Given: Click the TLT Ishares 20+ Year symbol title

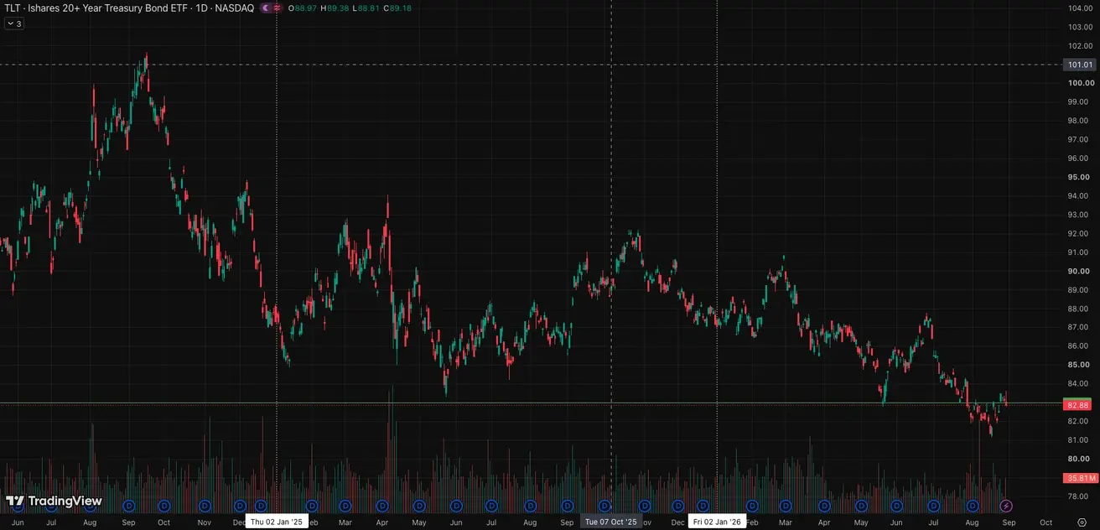Looking at the screenshot, I should point(127,8).
